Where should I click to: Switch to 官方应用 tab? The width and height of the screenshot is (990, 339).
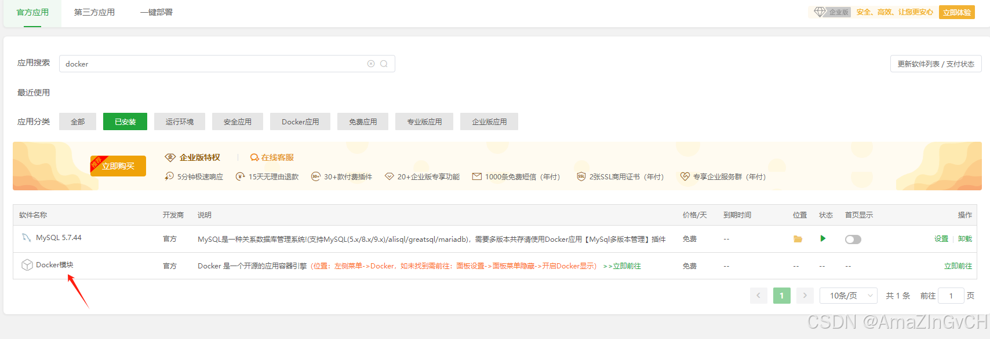coord(32,12)
